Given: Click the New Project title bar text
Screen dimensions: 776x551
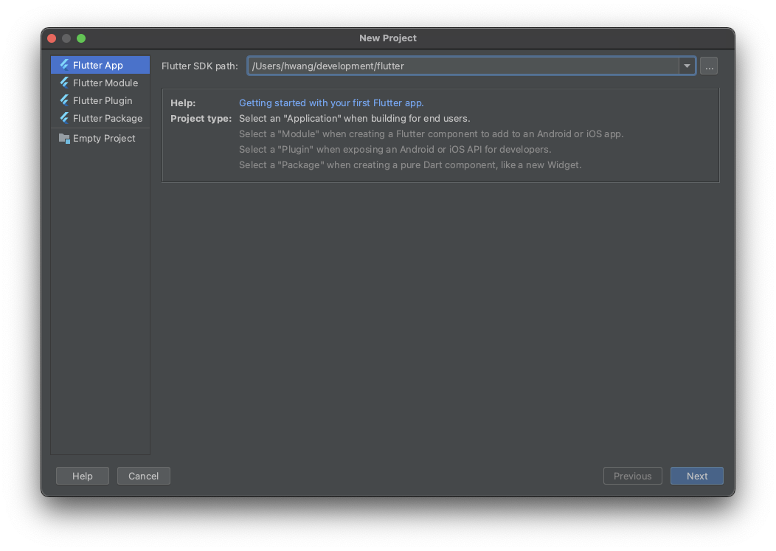Looking at the screenshot, I should click(388, 38).
